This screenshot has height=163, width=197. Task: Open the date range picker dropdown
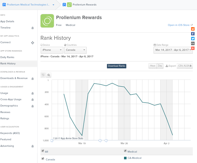coord(173,50)
